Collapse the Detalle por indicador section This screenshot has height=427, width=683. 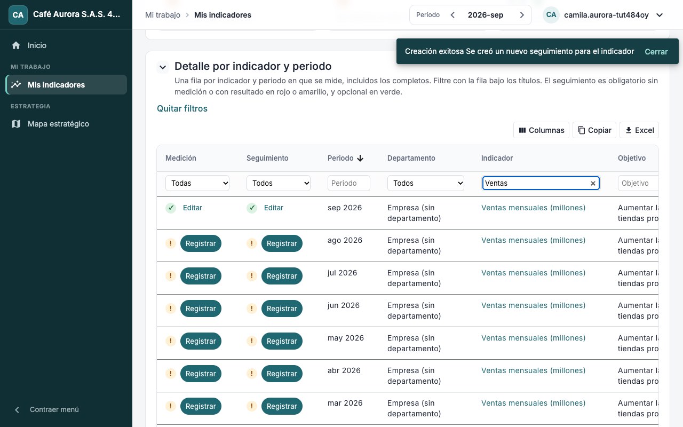163,67
